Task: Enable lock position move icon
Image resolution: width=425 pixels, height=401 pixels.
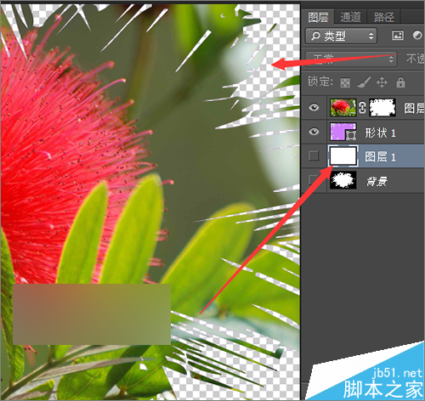Action: pyautogui.click(x=382, y=82)
